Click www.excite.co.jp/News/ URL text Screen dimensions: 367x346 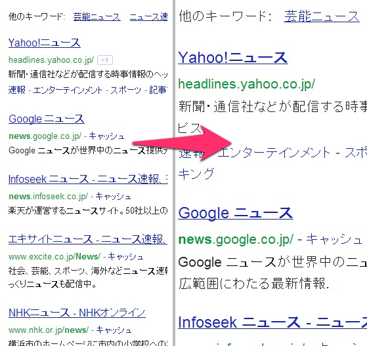tap(54, 256)
